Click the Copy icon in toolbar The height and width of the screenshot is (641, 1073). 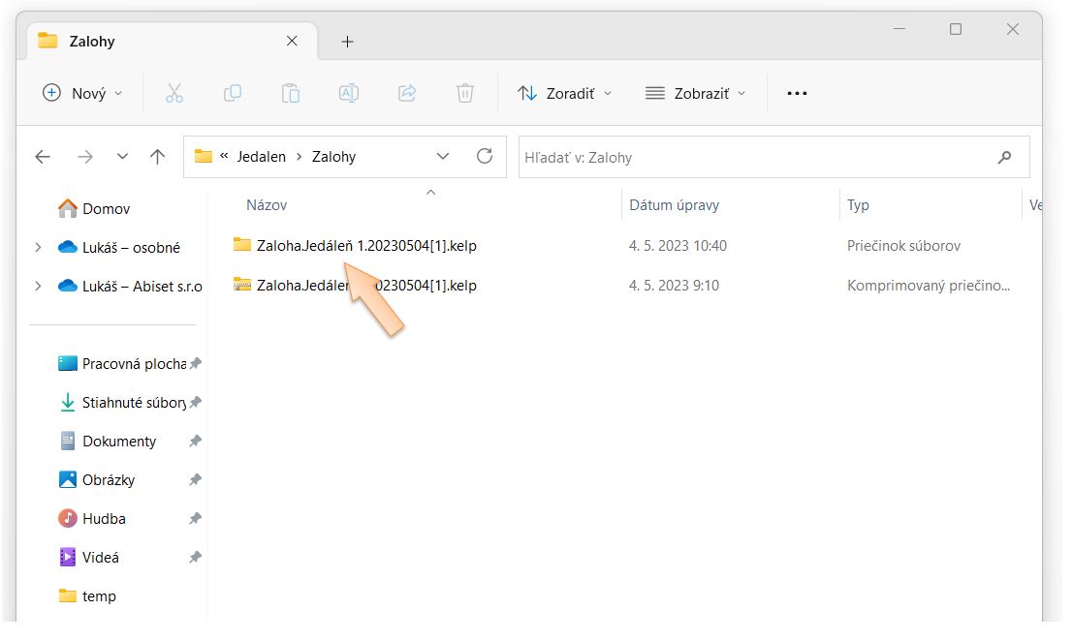pos(233,93)
